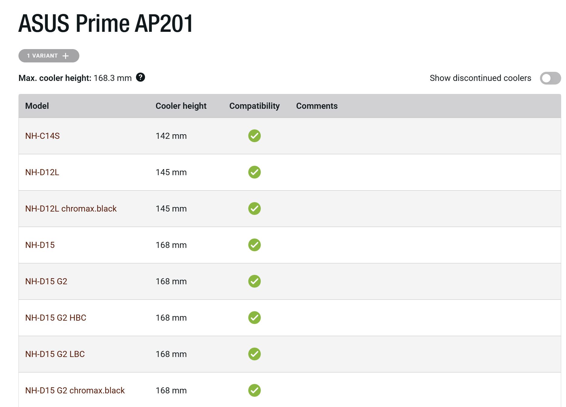The width and height of the screenshot is (566, 407).
Task: Click the Model column header
Action: 37,106
